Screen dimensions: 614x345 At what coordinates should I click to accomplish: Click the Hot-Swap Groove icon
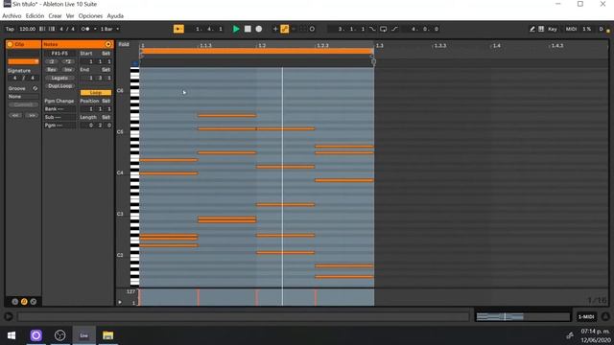35,88
